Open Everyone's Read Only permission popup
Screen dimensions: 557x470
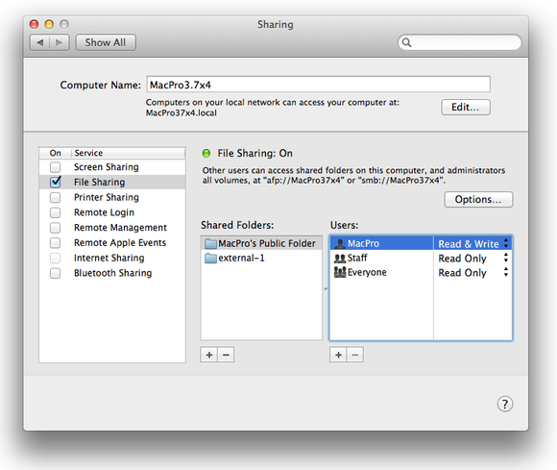tap(472, 273)
